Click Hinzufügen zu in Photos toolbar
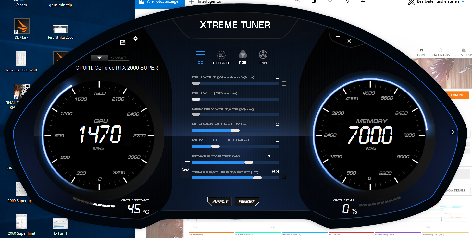This screenshot has height=238, width=472. (205, 2)
